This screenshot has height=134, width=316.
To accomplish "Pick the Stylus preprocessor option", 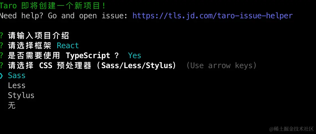I will (21, 96).
